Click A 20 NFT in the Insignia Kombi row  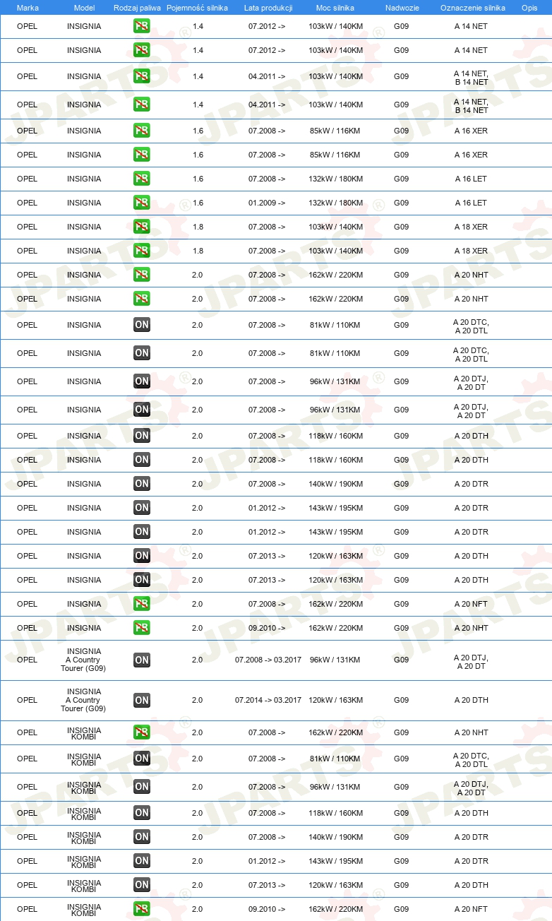[471, 909]
